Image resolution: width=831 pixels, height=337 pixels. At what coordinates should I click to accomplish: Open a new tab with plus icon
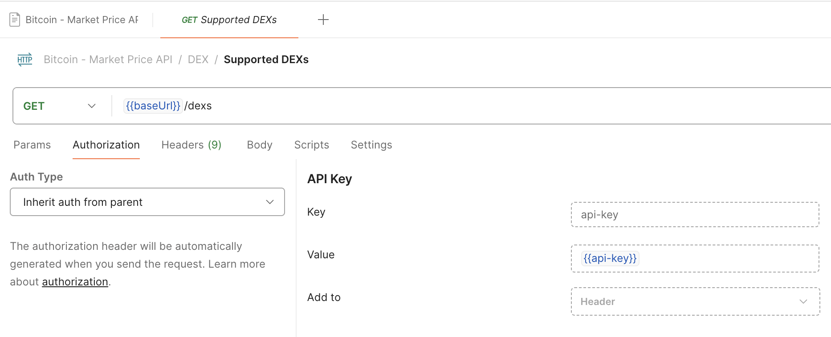[x=323, y=20]
